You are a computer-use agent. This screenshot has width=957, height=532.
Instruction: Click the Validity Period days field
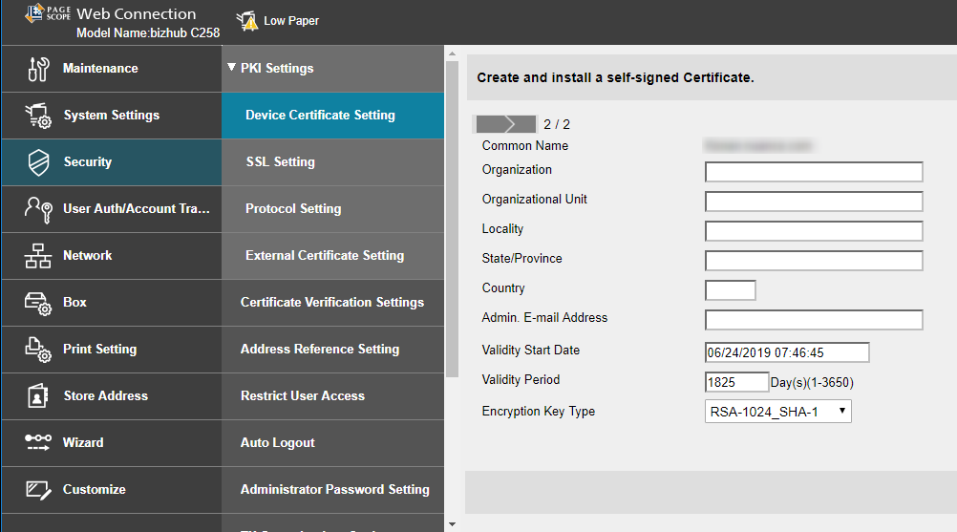[736, 382]
